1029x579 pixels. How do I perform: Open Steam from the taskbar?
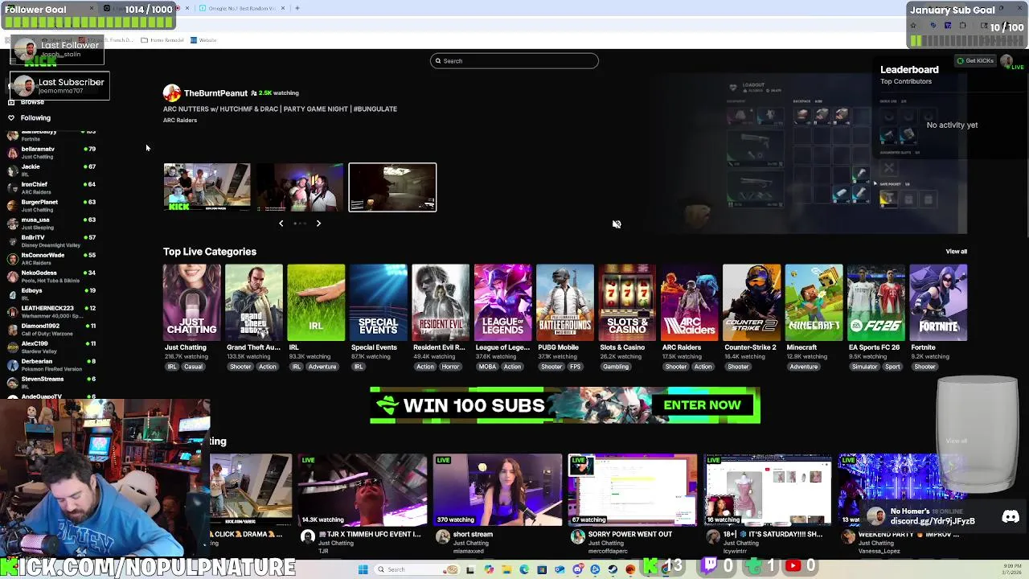613,569
